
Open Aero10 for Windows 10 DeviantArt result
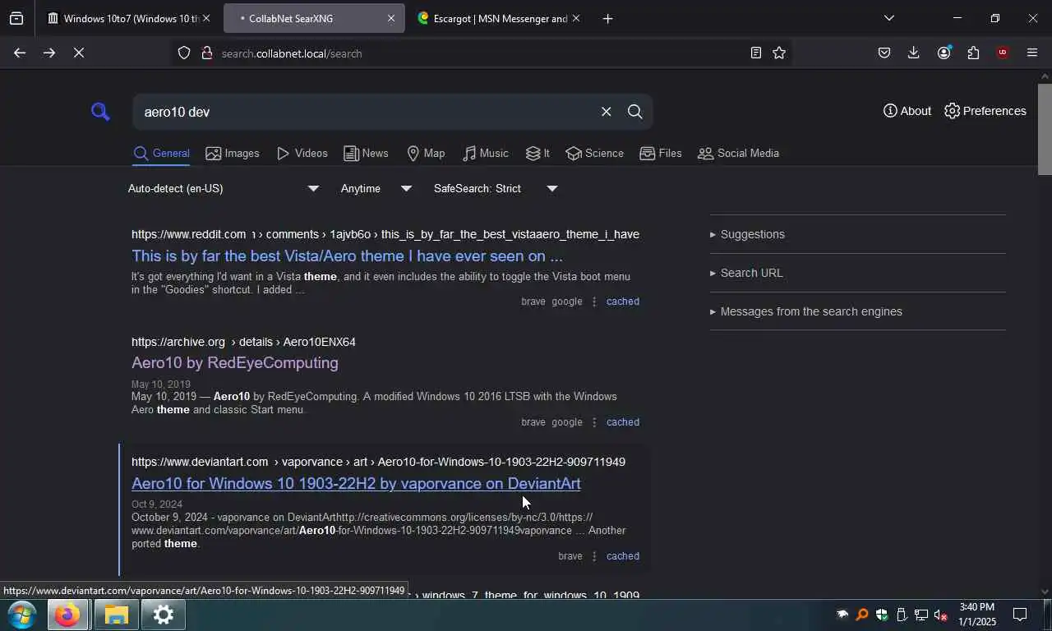(x=356, y=483)
